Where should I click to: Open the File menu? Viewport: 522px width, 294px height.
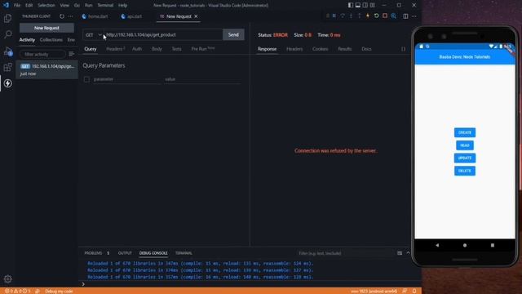tap(17, 6)
